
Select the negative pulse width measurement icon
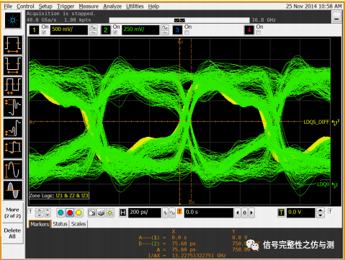(x=13, y=66)
